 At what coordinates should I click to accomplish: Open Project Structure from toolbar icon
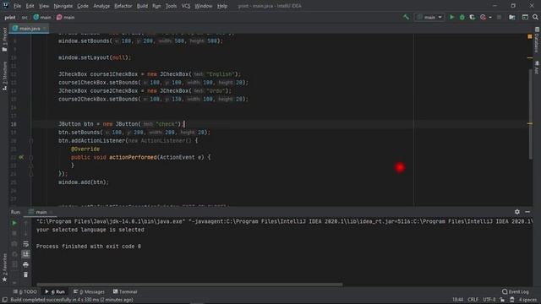point(512,17)
